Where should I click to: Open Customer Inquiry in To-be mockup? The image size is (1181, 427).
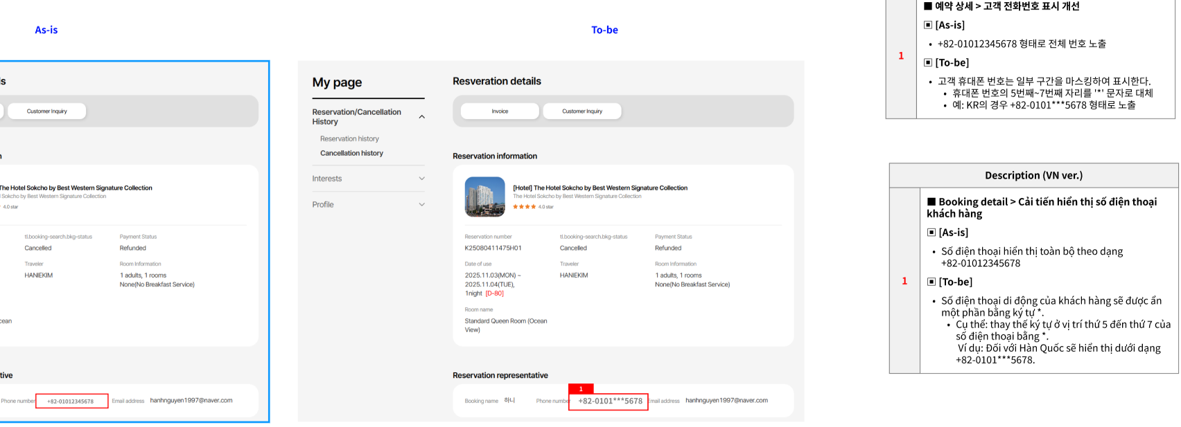(582, 111)
